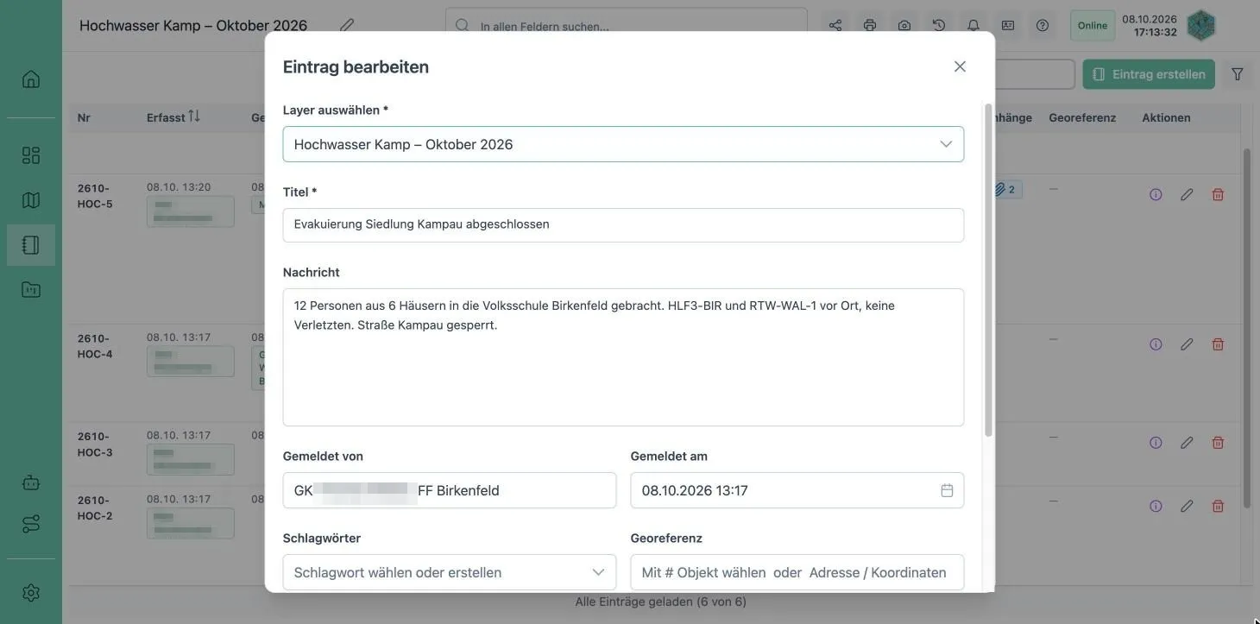Open the map view in sidebar
The image size is (1260, 624).
click(31, 200)
